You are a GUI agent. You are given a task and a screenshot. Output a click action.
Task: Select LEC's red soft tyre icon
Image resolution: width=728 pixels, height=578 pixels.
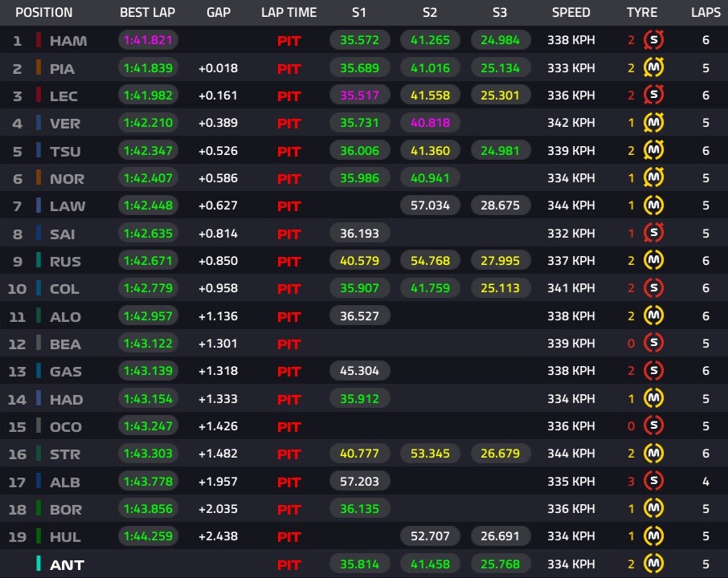point(653,95)
